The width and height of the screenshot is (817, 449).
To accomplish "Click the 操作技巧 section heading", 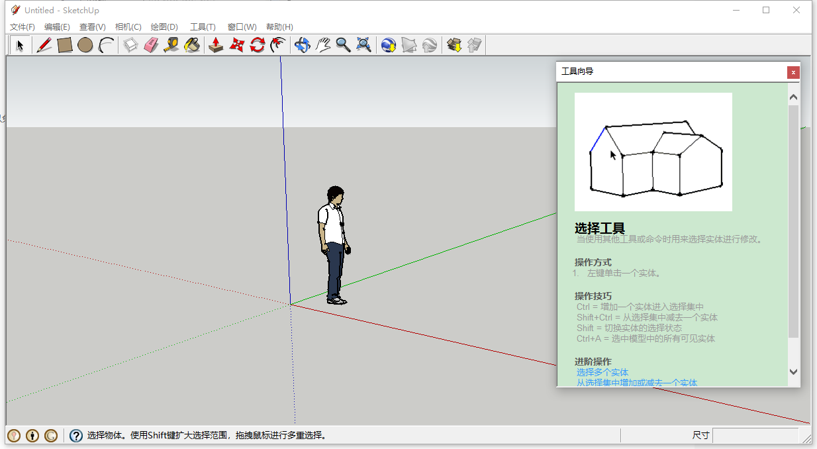I will coord(593,295).
